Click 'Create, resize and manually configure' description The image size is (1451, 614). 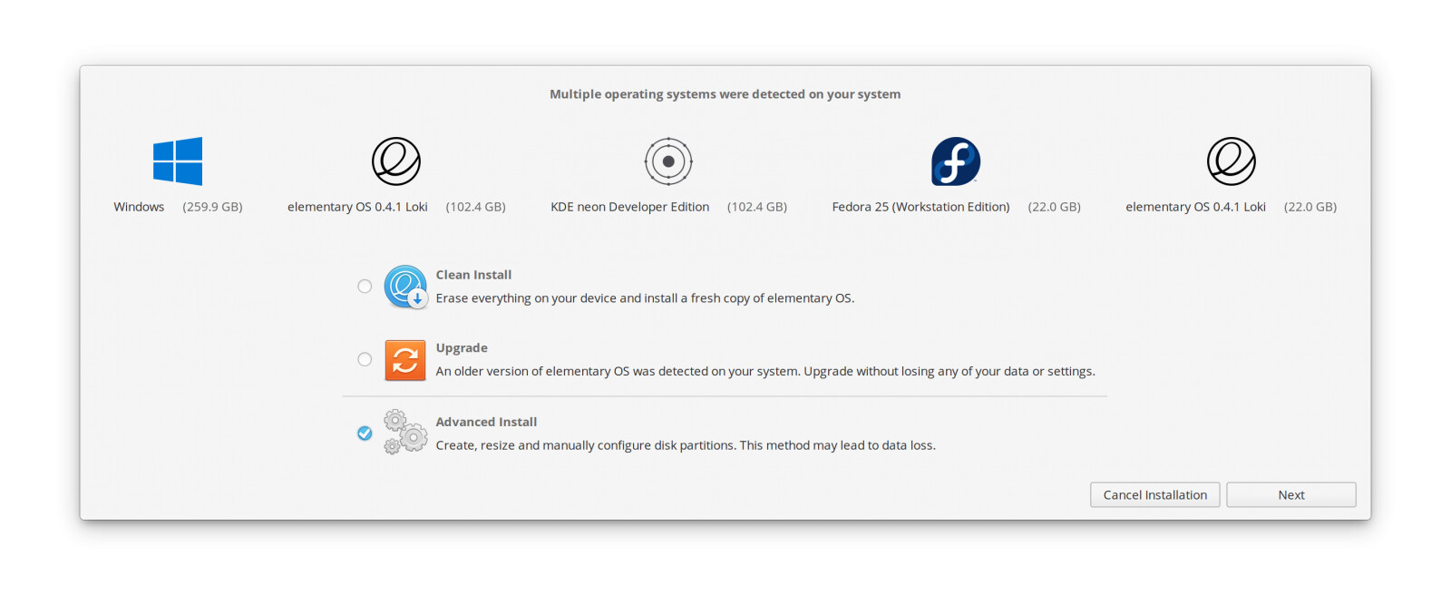[686, 445]
